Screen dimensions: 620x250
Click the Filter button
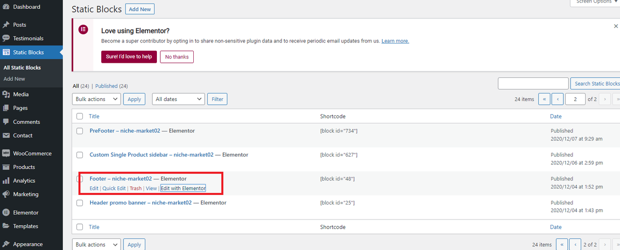(x=217, y=99)
